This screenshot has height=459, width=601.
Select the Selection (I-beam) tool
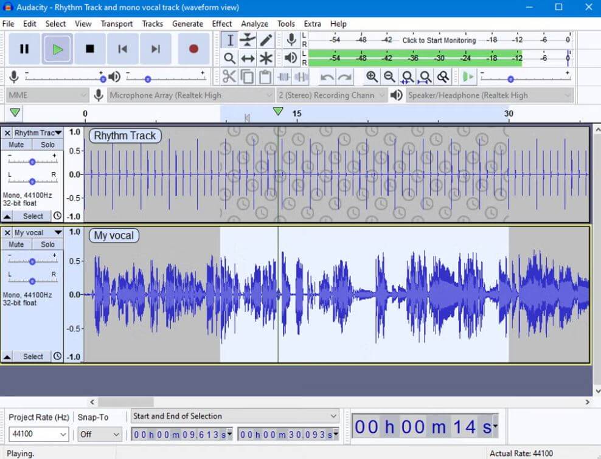point(229,40)
